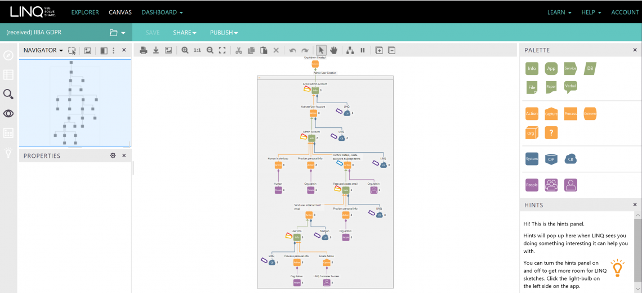Select the Process node in the palette
The width and height of the screenshot is (642, 293).
tap(570, 113)
